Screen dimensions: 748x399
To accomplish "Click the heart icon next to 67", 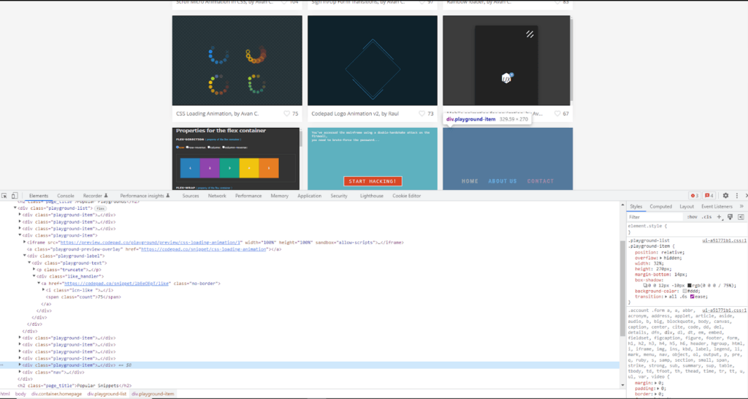I will 557,113.
